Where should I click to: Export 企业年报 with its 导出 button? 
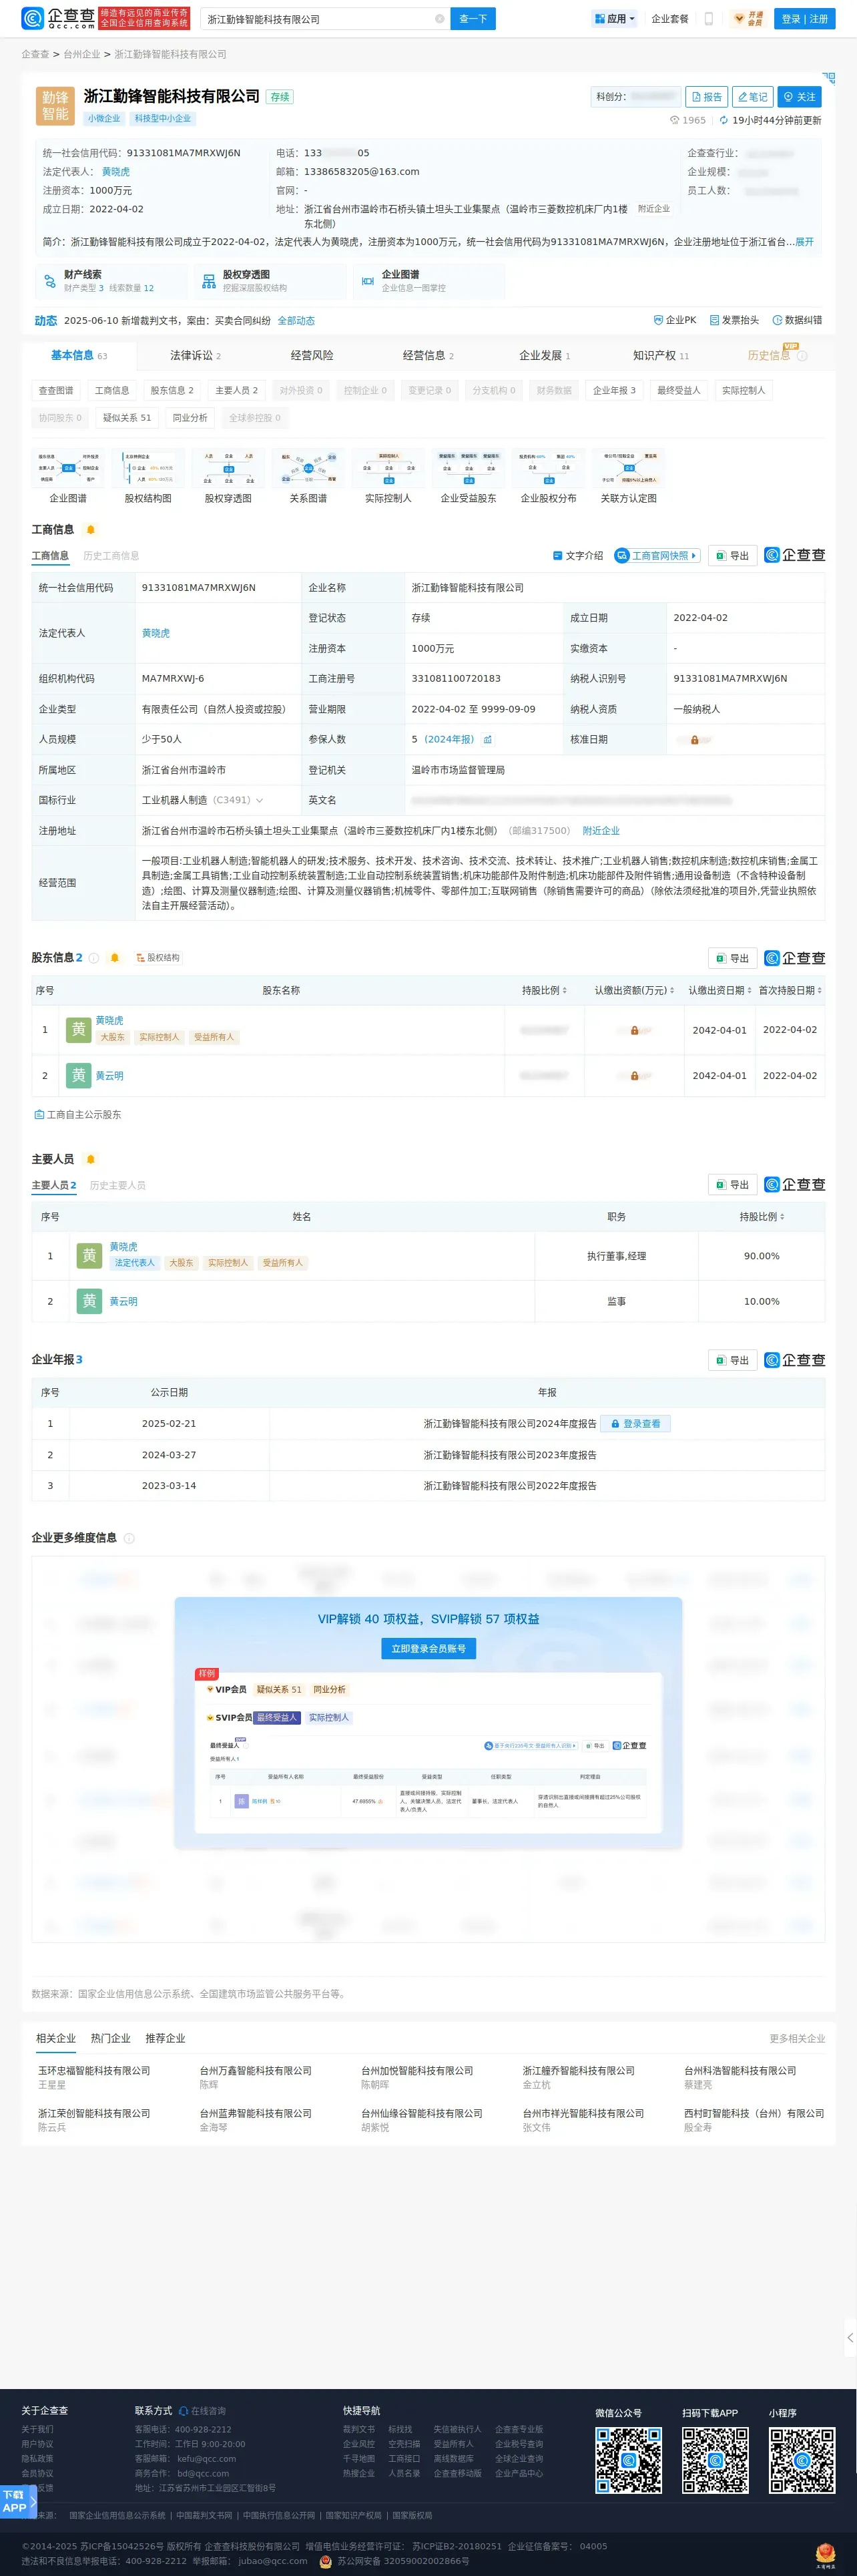tap(732, 1360)
